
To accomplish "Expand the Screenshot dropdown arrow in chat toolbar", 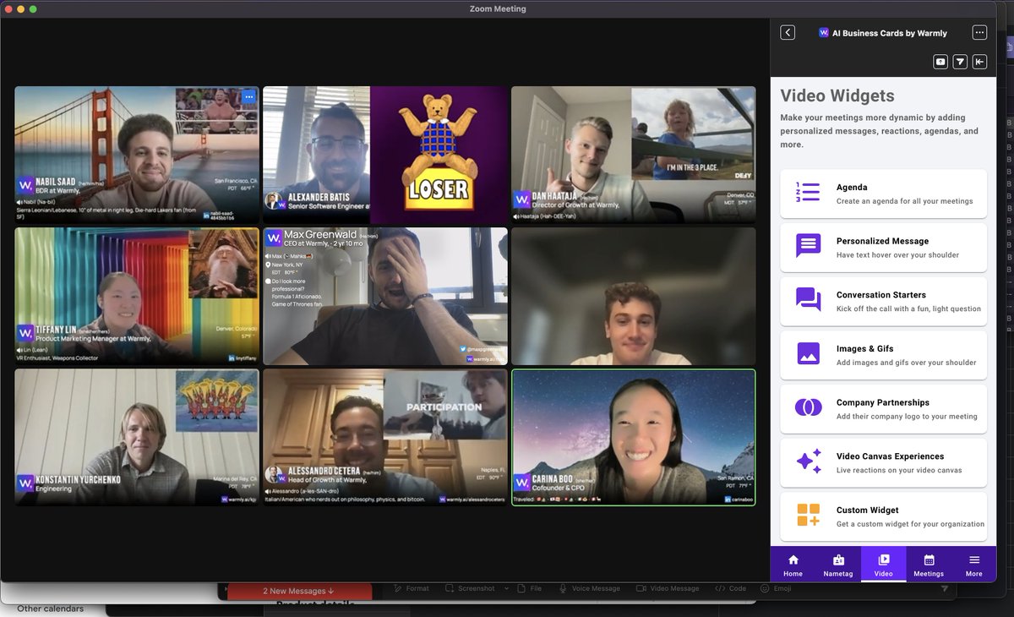I will click(506, 588).
